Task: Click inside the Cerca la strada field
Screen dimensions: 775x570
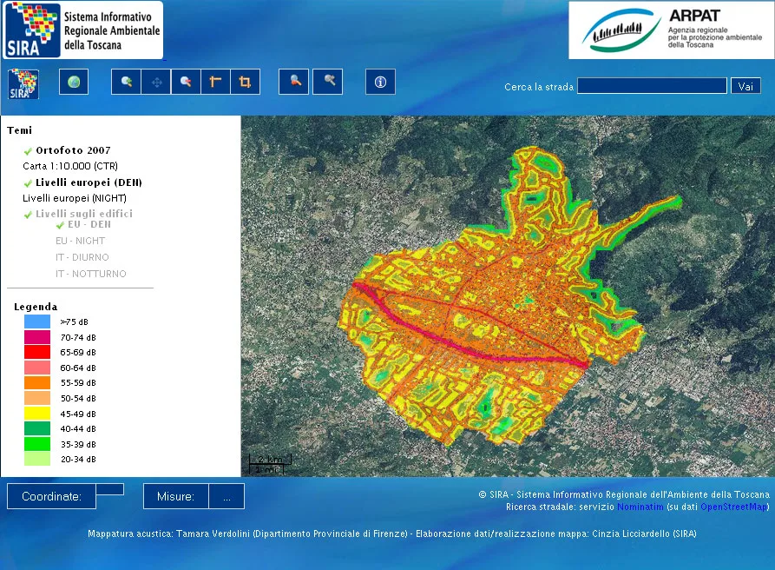Action: (x=652, y=86)
